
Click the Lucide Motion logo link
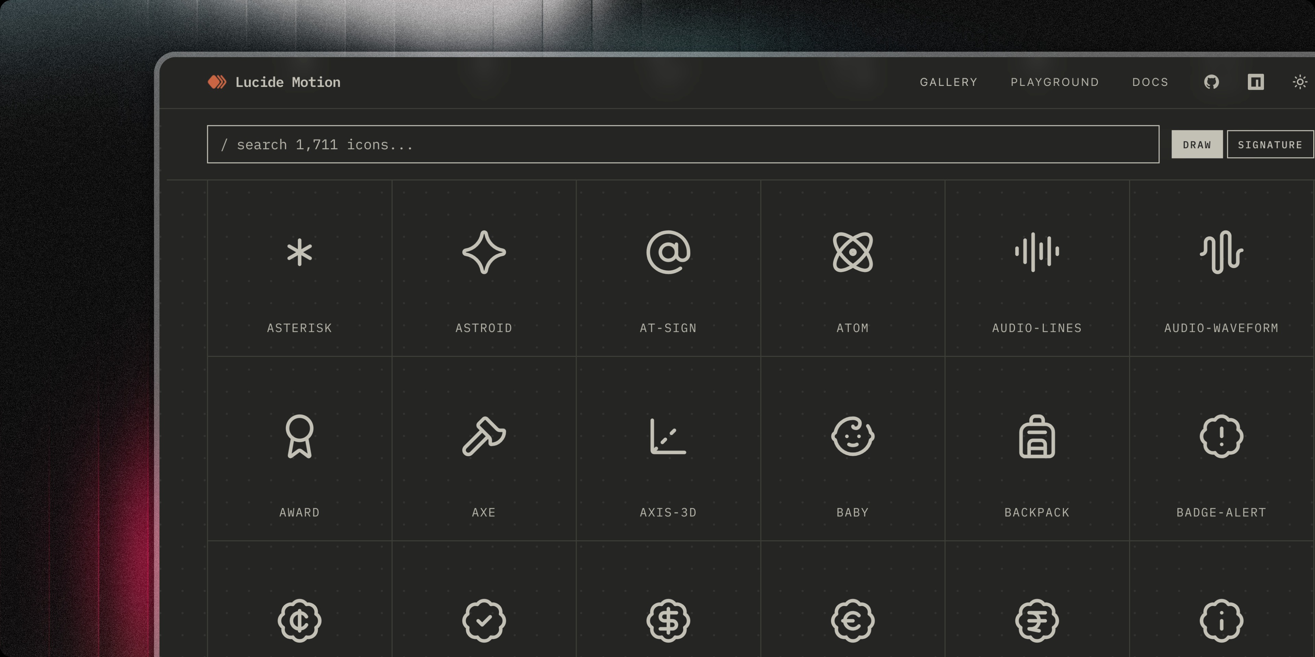pyautogui.click(x=274, y=82)
